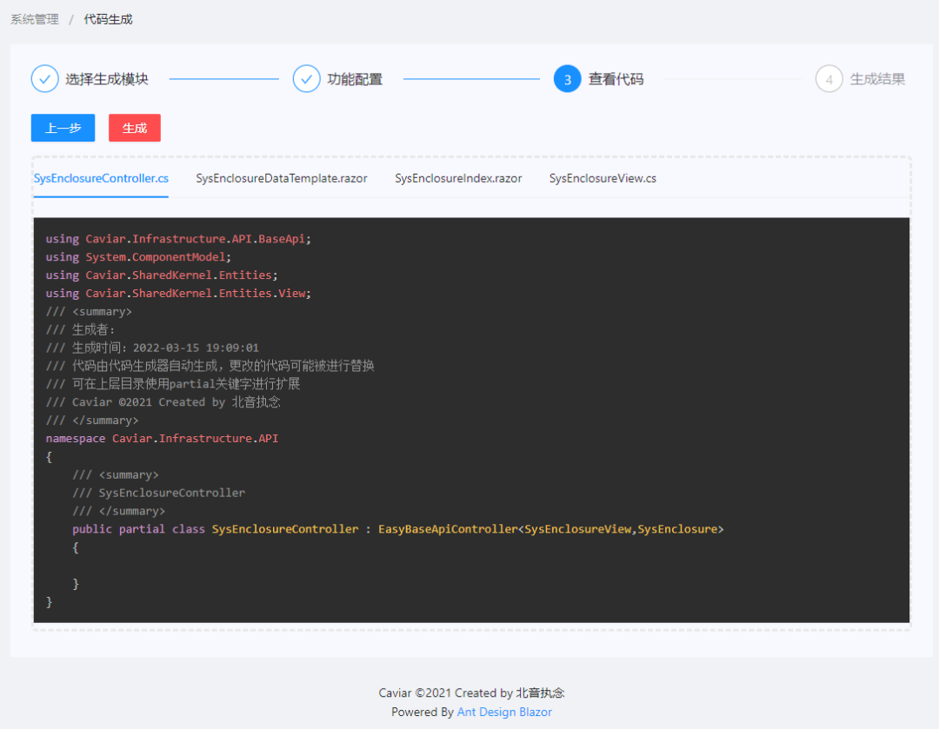The image size is (939, 729).
Task: Select step 3 查看代码 circle icon
Action: coord(568,78)
